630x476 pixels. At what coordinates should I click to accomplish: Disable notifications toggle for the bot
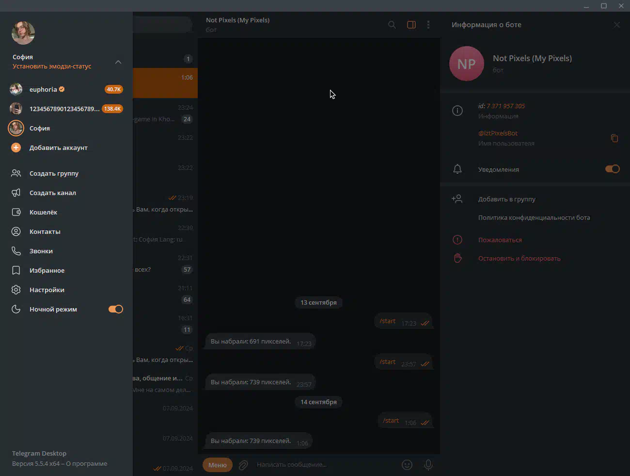coord(612,169)
